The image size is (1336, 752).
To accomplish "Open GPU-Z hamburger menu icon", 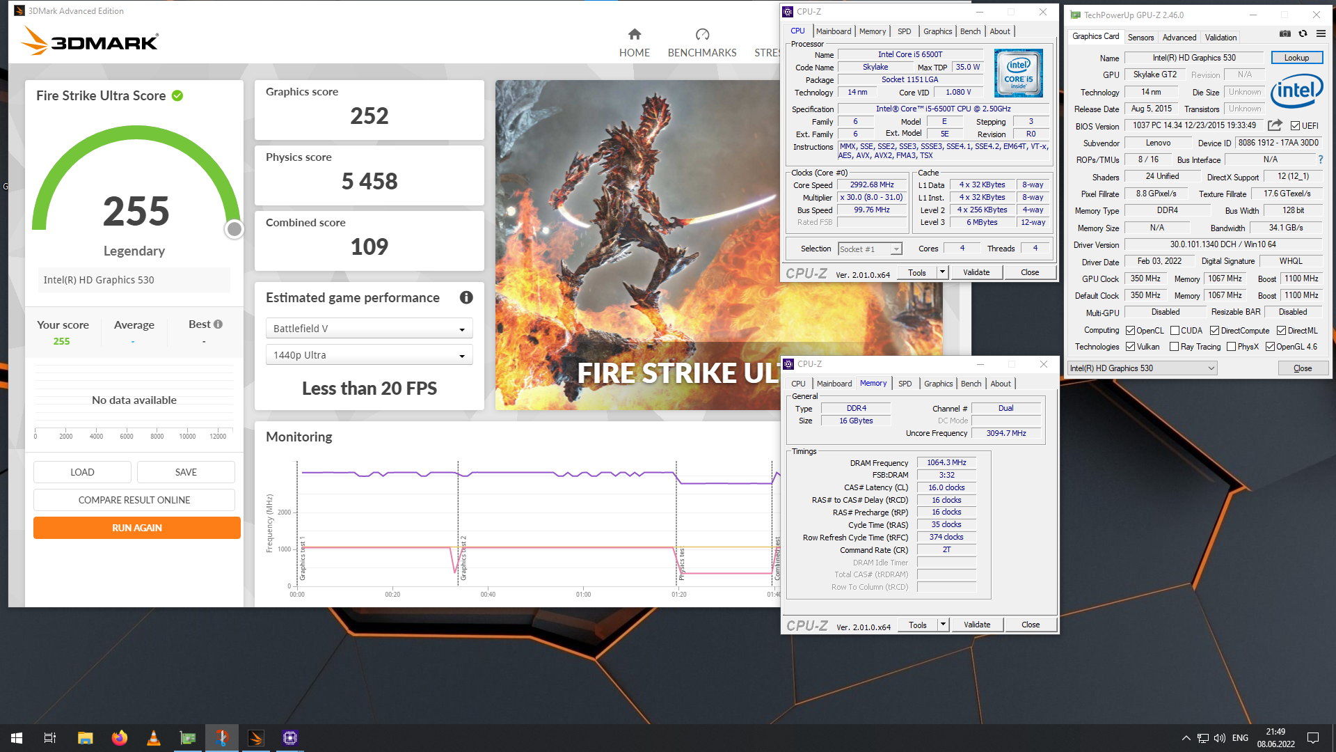I will tap(1321, 33).
